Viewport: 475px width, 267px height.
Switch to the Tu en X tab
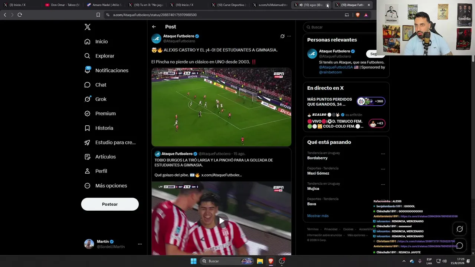tap(145, 5)
